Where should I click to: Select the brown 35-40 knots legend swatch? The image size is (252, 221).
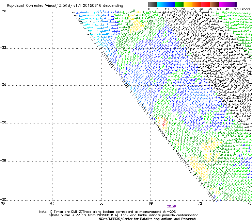tap(215, 4)
